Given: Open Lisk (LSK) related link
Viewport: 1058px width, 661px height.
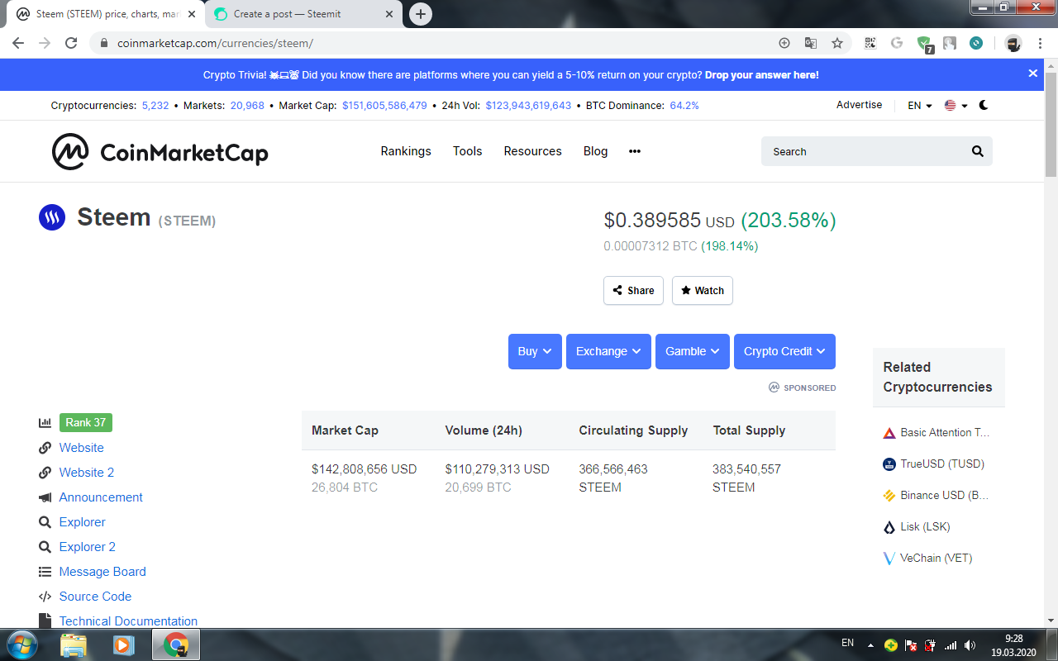Looking at the screenshot, I should coord(925,526).
